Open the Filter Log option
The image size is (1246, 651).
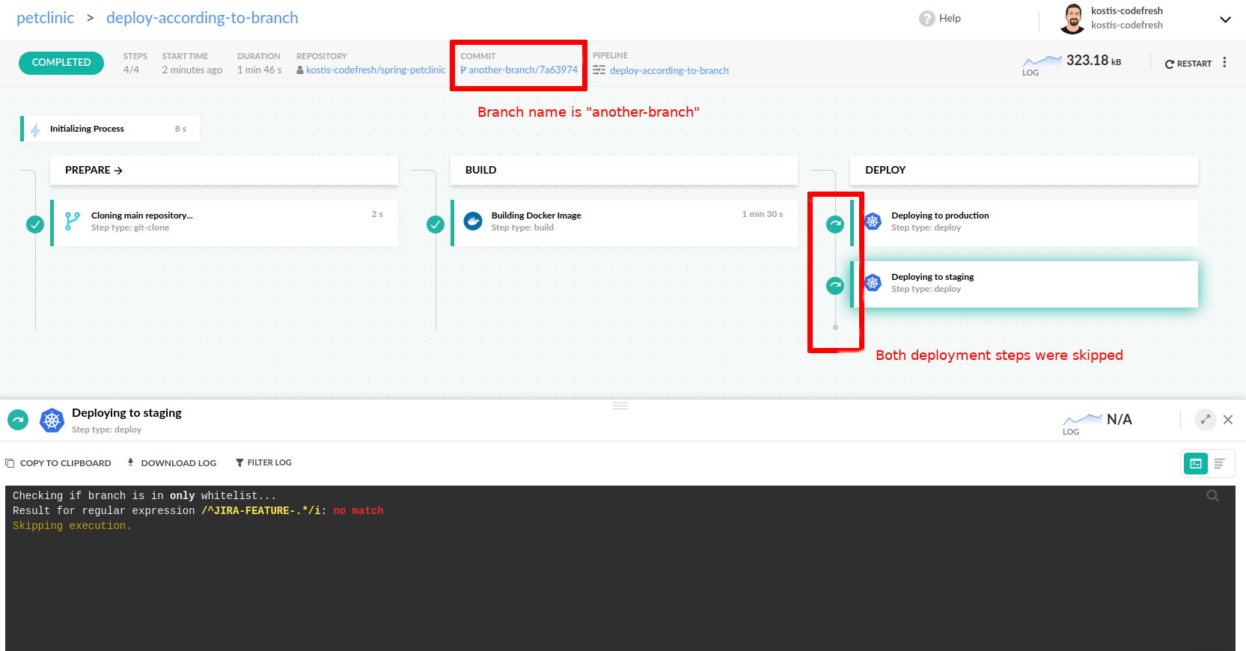pos(263,463)
